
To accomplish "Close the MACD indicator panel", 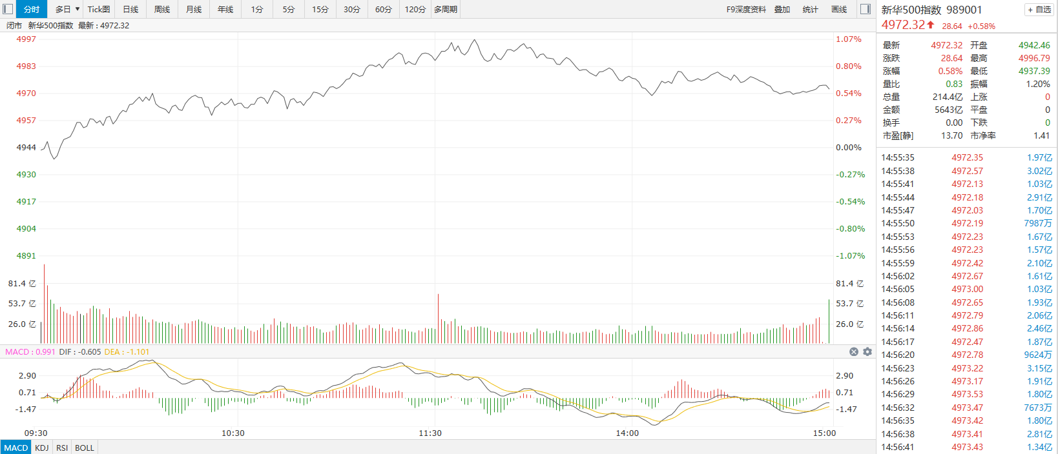I will 854,351.
